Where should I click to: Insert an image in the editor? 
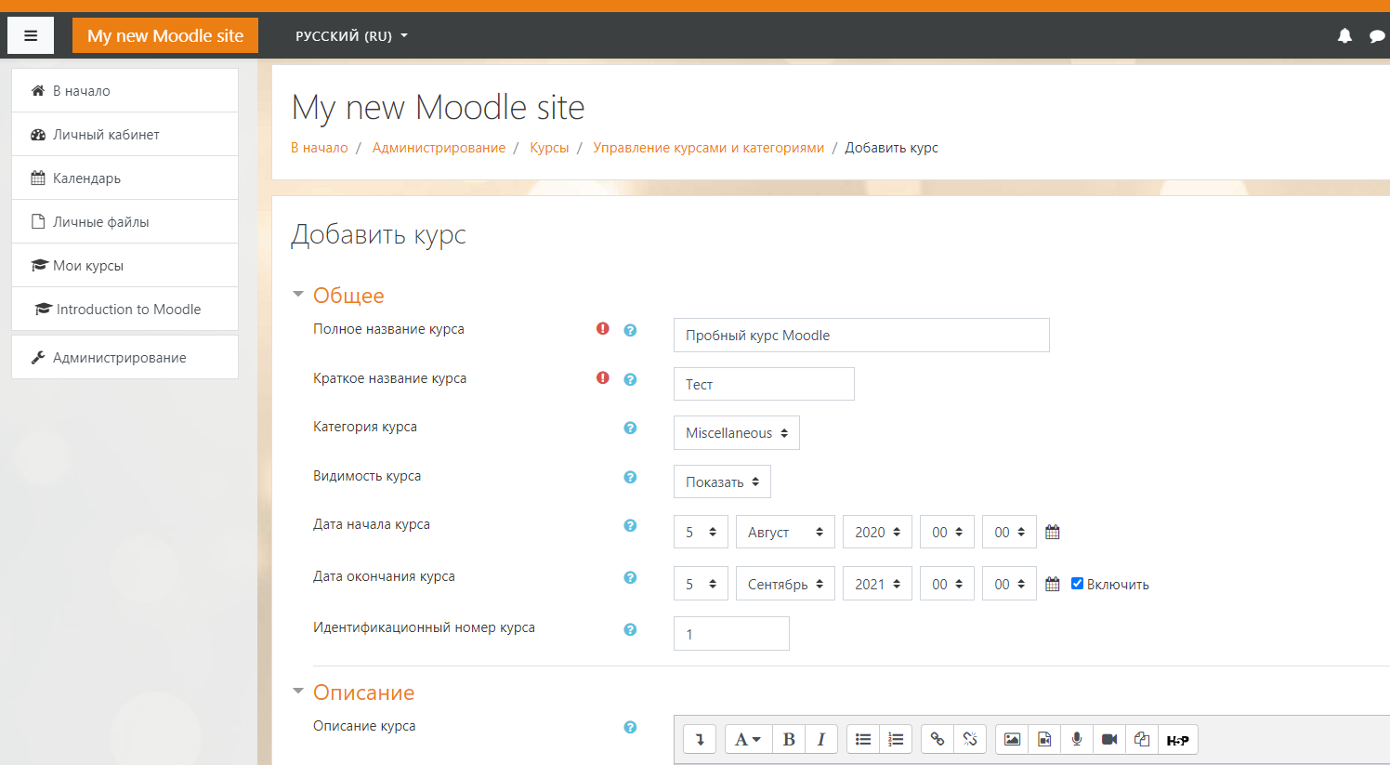[x=1012, y=739]
